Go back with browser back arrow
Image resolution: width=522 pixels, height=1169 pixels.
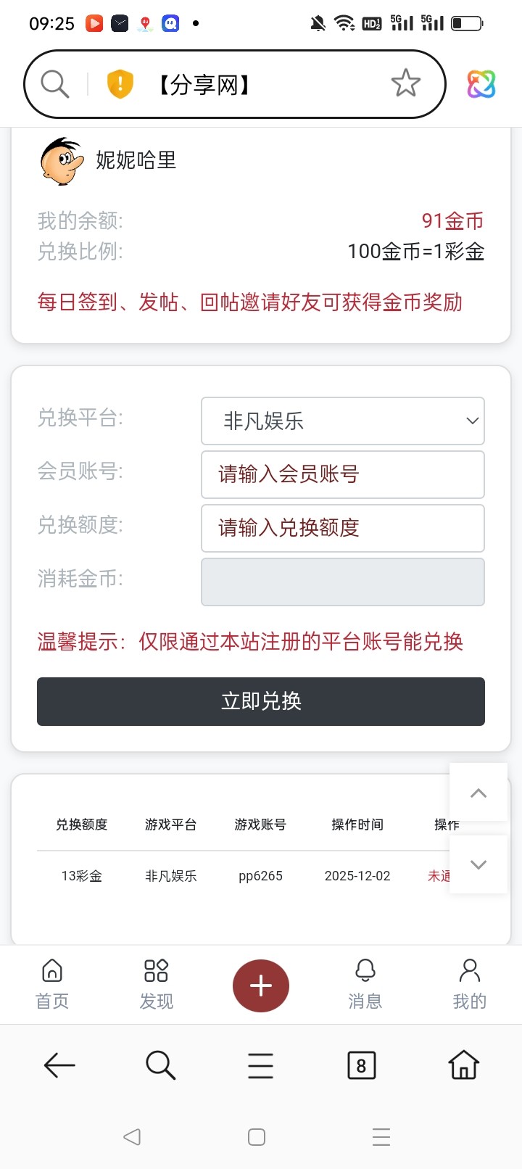(x=59, y=1065)
